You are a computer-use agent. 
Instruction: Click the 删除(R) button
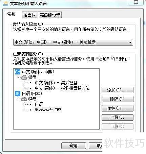point(118,99)
